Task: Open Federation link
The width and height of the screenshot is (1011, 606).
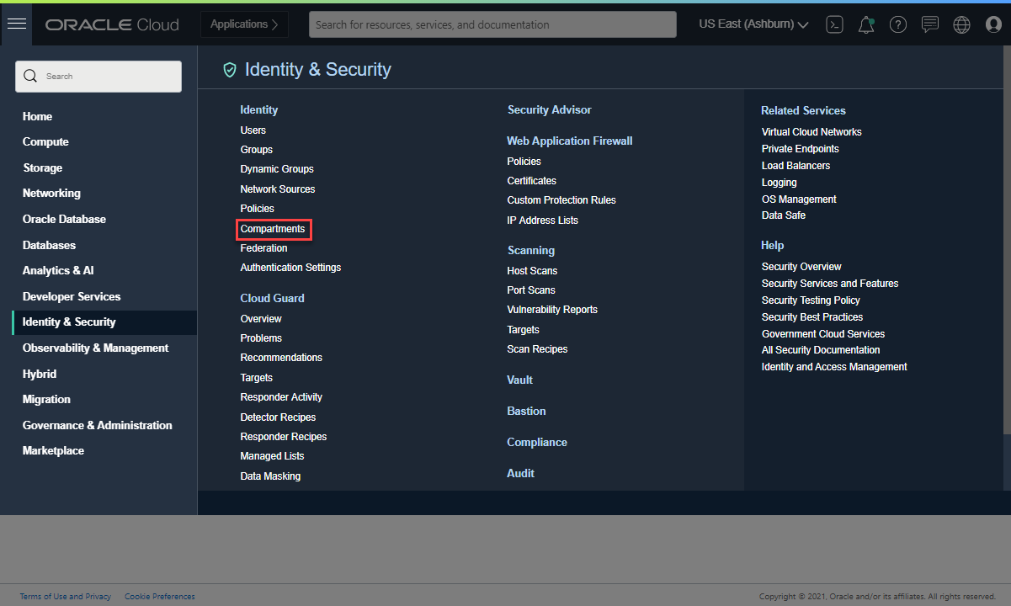Action: tap(263, 248)
